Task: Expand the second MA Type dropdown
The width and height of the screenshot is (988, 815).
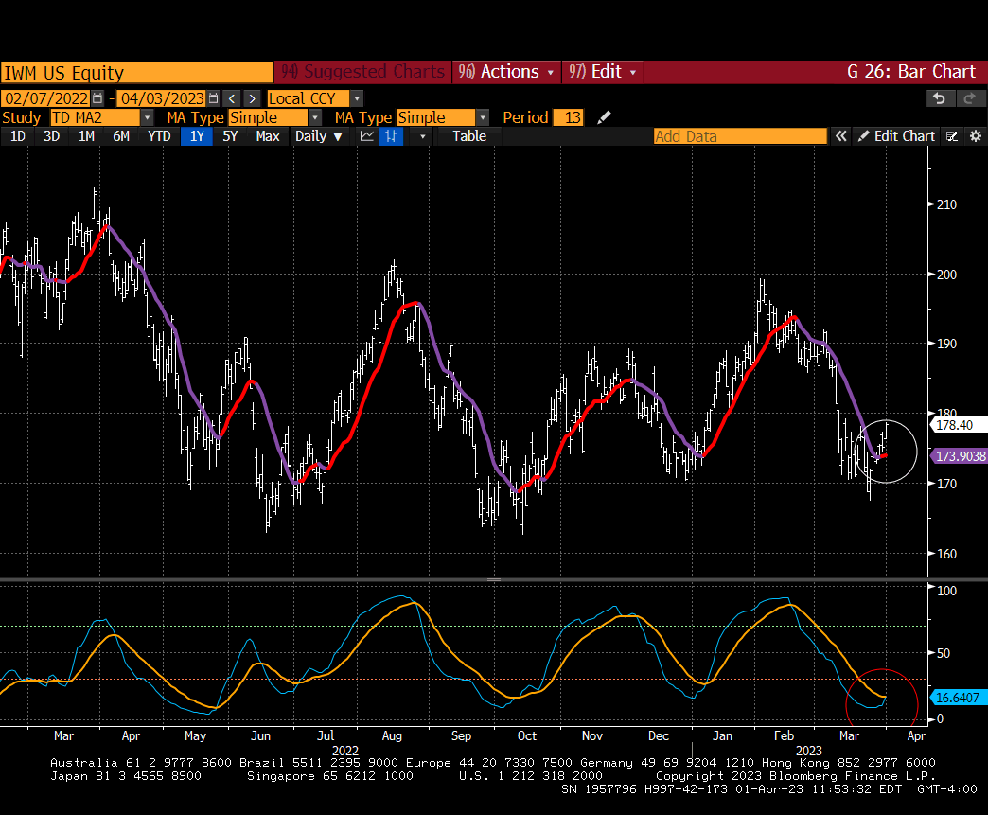Action: click(x=483, y=118)
